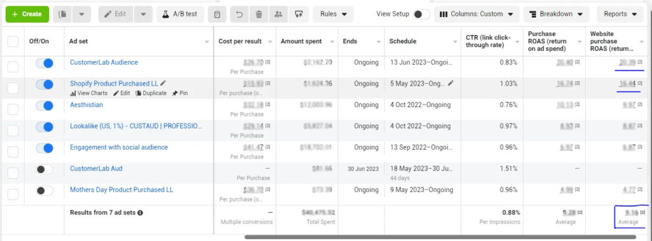Open the CustomerLab Audience ad set link
Screen dimensions: 652x241
point(104,63)
